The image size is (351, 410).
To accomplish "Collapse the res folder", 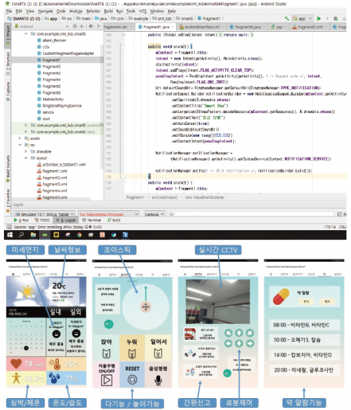I will [x=20, y=145].
